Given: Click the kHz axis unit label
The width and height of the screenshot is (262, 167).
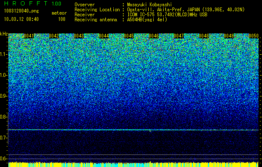Looking at the screenshot, I should pos(4,34).
